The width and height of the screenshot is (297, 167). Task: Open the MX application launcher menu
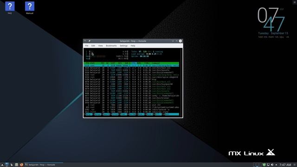[x=2, y=165]
